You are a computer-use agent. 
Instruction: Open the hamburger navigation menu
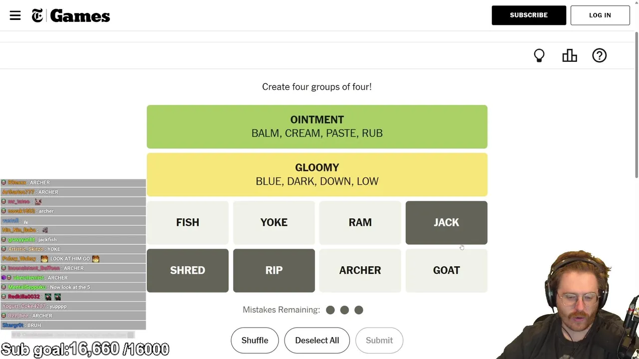pos(15,15)
